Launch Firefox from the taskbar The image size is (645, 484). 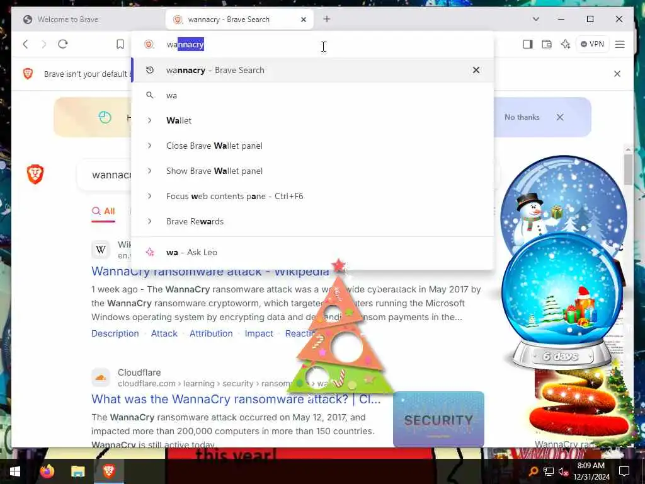click(x=47, y=471)
